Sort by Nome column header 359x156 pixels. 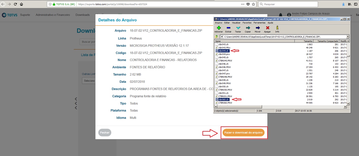point(254,41)
